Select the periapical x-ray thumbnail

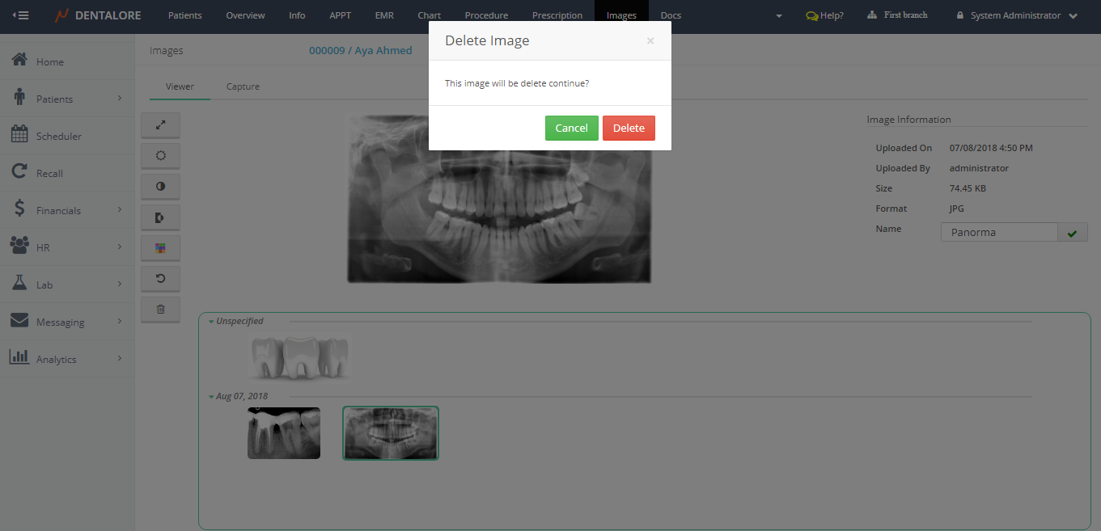284,433
